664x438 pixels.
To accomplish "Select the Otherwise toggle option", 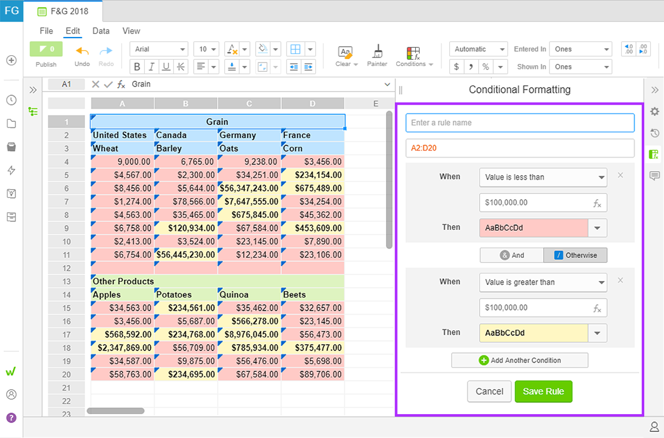I will pyautogui.click(x=576, y=255).
